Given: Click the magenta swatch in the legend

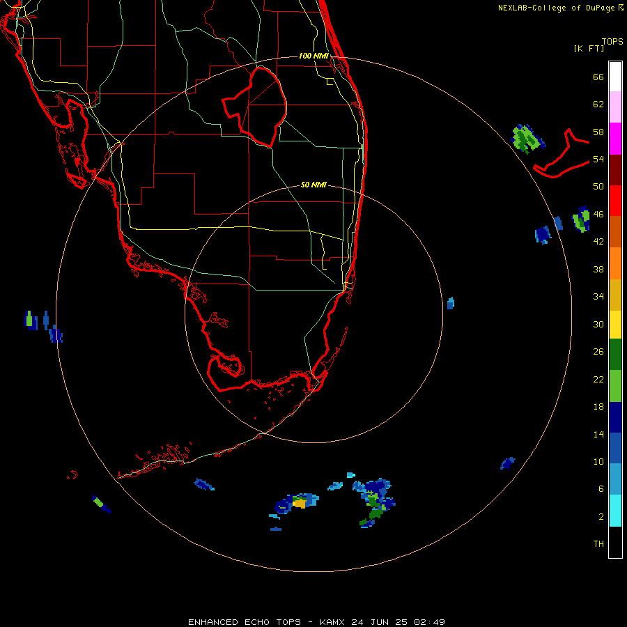Looking at the screenshot, I should tap(615, 139).
